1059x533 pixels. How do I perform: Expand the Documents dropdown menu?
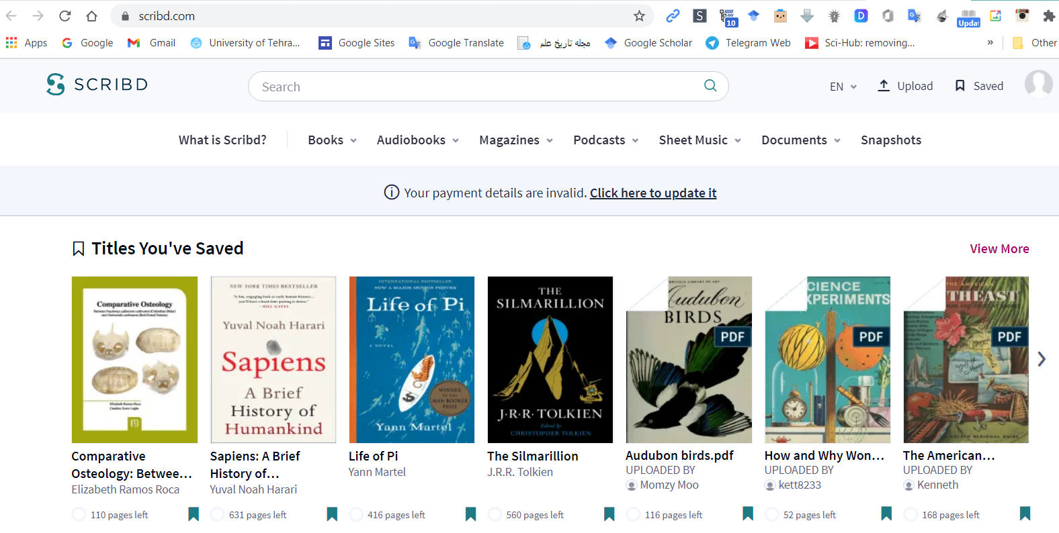tap(801, 140)
